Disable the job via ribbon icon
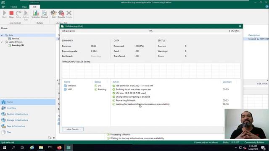269x151 pixels. [x=61, y=14]
